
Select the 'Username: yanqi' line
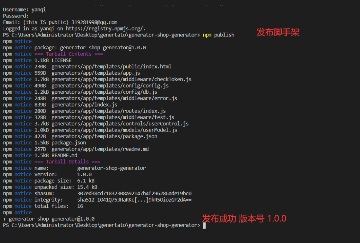pos(24,10)
